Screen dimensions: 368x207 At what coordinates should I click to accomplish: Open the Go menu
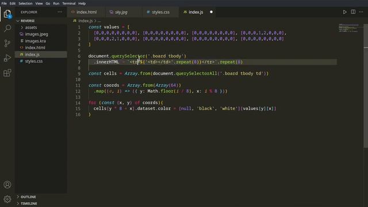(x=48, y=3)
